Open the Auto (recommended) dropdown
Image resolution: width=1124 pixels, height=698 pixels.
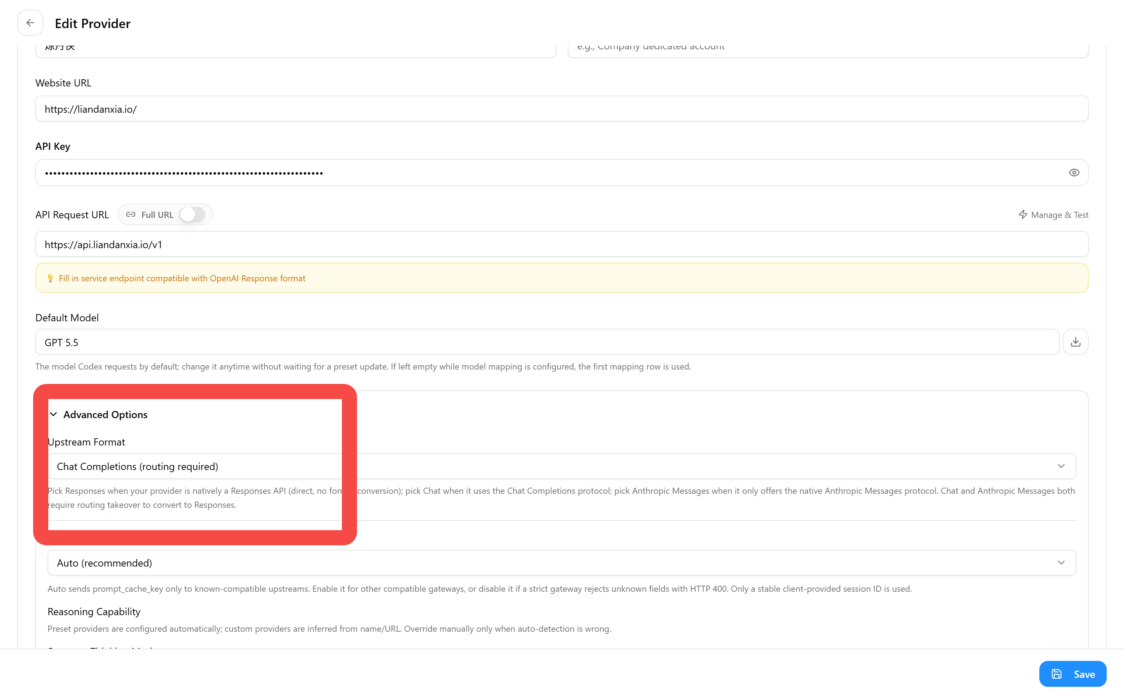pos(562,563)
